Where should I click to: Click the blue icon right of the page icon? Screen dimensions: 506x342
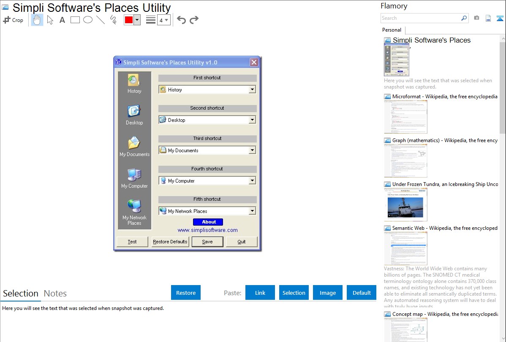(x=500, y=19)
